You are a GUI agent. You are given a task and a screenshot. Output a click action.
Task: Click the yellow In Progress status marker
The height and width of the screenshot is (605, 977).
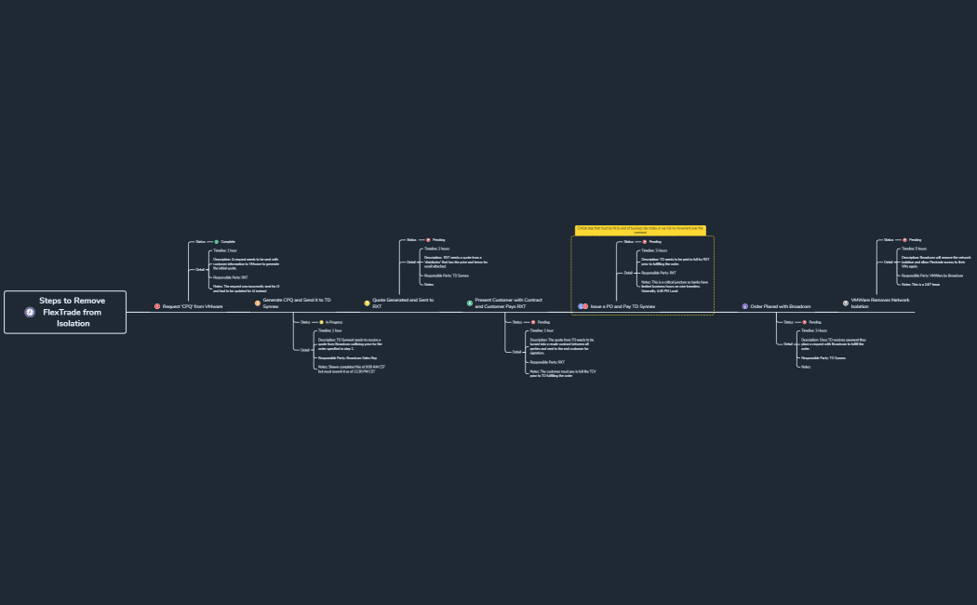321,322
